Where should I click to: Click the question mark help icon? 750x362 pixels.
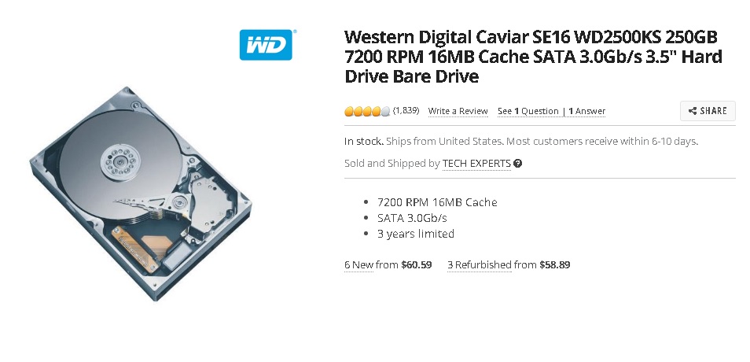[x=517, y=164]
